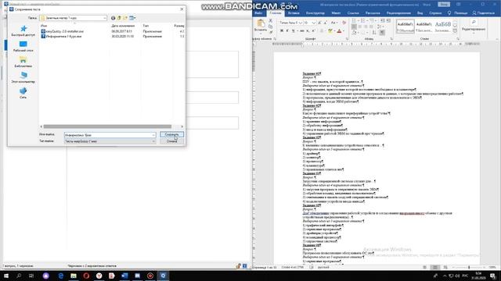
Task: Close the save dialog
Action: click(182, 9)
